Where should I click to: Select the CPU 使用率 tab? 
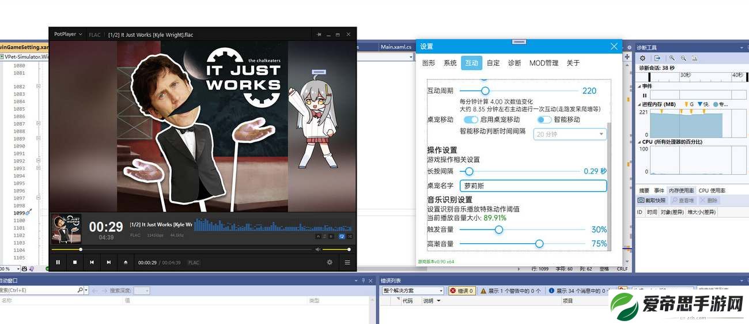[x=712, y=190]
